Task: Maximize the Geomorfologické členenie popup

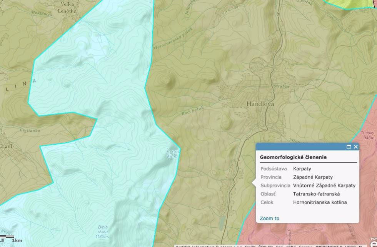Action: tap(349, 147)
